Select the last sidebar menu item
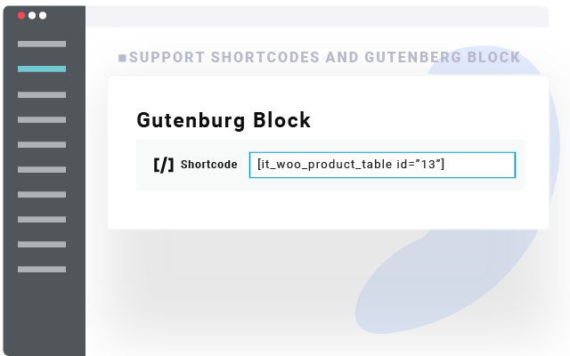 tap(42, 269)
